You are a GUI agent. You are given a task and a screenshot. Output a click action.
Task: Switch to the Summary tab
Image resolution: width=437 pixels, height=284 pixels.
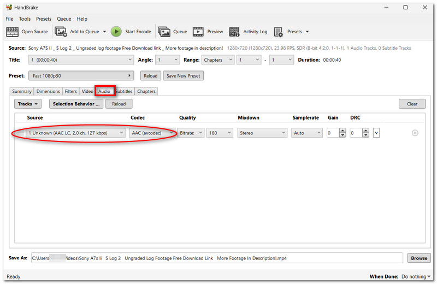point(22,91)
